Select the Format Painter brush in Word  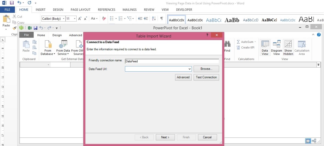point(14,28)
